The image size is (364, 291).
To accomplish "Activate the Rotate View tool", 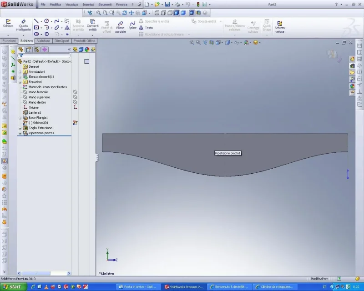I will pyautogui.click(x=125, y=13).
